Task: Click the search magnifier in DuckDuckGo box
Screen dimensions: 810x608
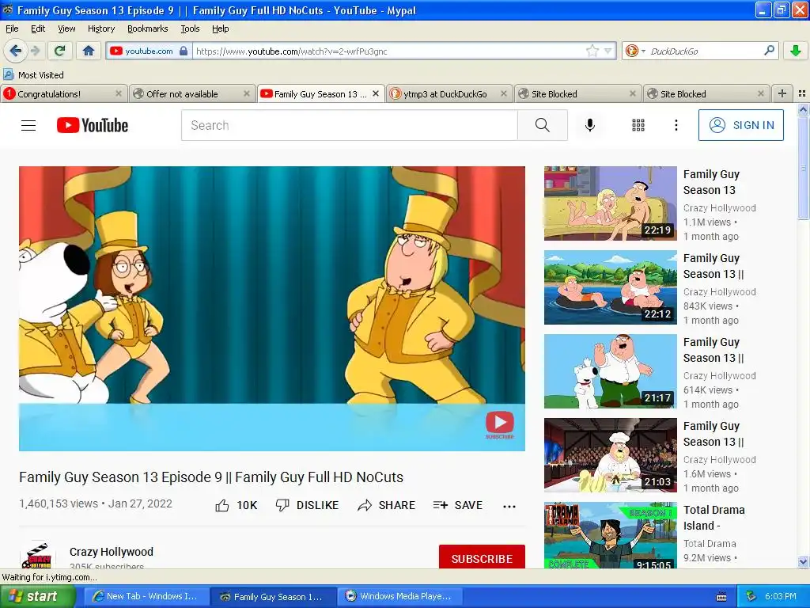Action: 769,51
